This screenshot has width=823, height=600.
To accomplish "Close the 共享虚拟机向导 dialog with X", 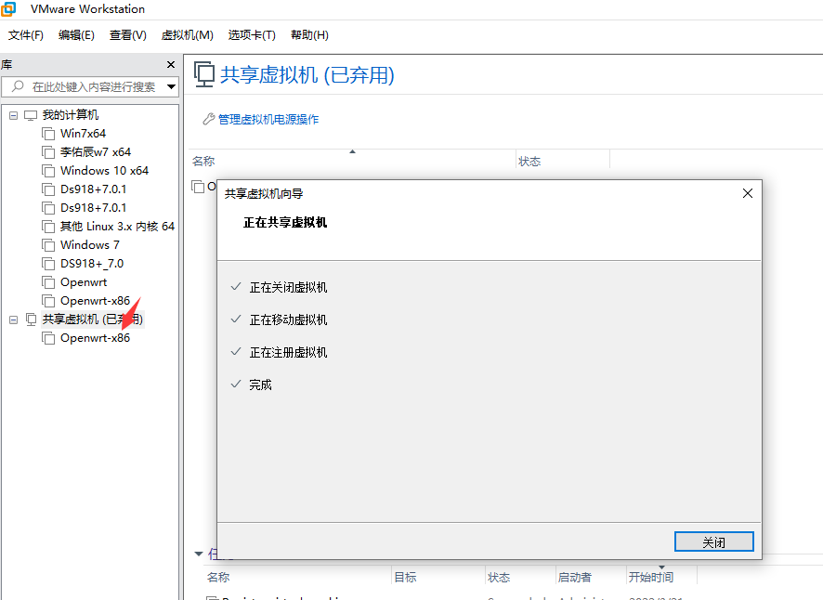I will point(748,194).
